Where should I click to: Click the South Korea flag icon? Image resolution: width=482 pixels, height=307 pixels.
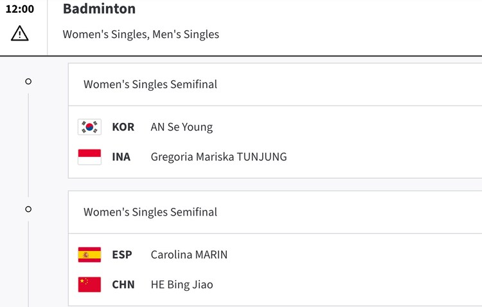click(89, 127)
